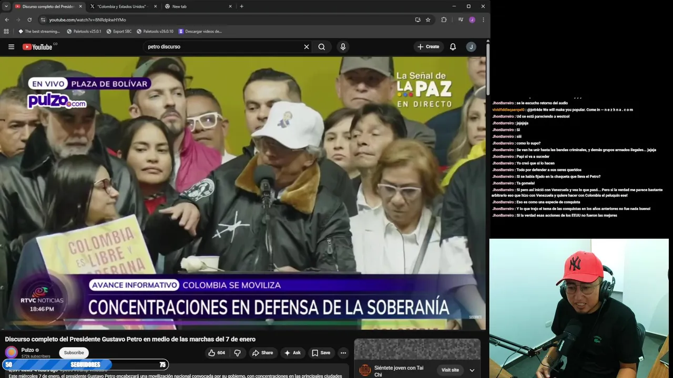Click the YouTube page vertical scrollbar
The height and width of the screenshot is (378, 673).
(x=488, y=68)
